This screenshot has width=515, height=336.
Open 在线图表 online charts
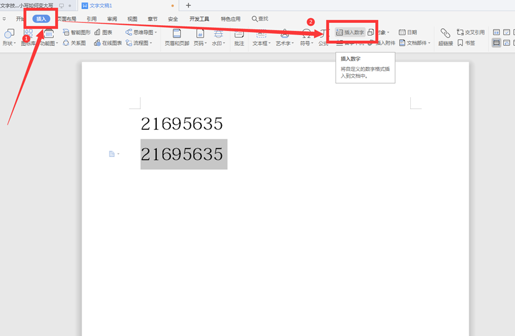pyautogui.click(x=108, y=43)
